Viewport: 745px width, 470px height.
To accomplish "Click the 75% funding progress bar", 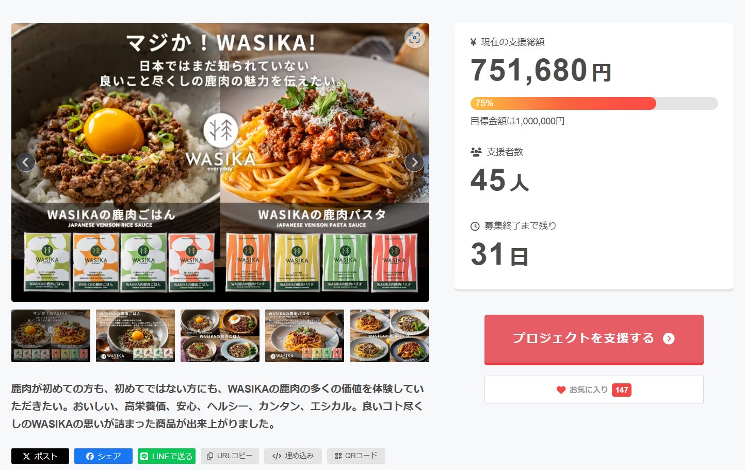I will coord(594,103).
